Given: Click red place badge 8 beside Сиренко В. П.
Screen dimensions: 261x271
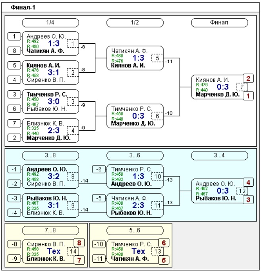Looking at the screenshot, I should (x=79, y=243).
